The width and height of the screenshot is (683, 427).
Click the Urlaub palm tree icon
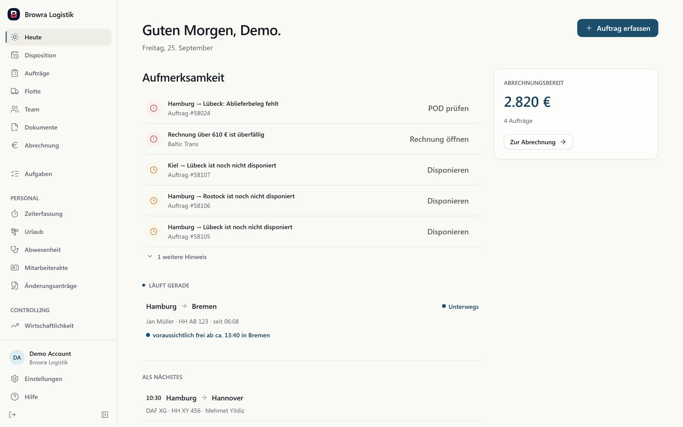(15, 231)
